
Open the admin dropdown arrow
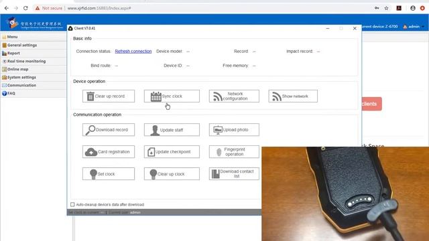[423, 27]
